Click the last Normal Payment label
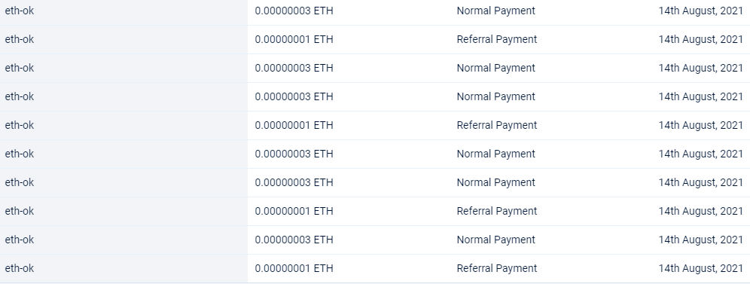Screen dimensions: 750x284 point(495,240)
